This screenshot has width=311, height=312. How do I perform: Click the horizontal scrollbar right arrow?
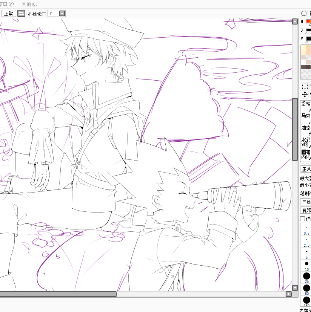(x=288, y=294)
